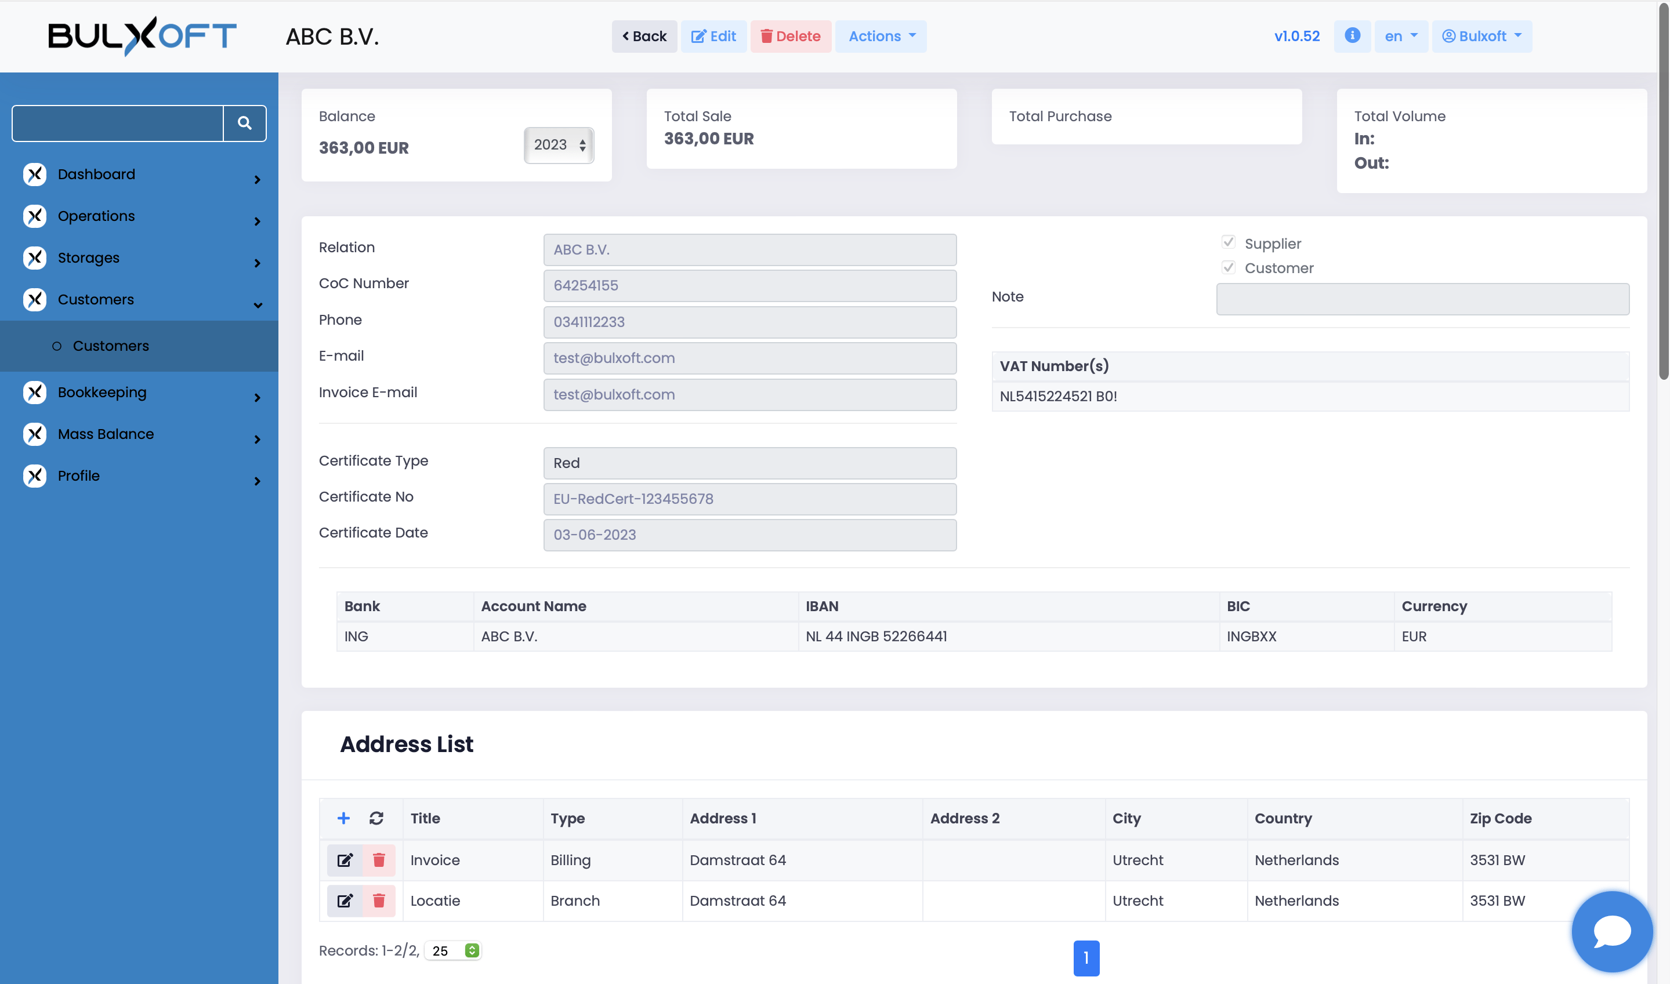The height and width of the screenshot is (984, 1670).
Task: Change records per page from 25
Action: coord(453,950)
